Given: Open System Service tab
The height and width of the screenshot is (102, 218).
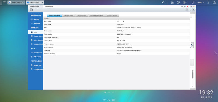Looking at the screenshot, I should pyautogui.click(x=82, y=15).
